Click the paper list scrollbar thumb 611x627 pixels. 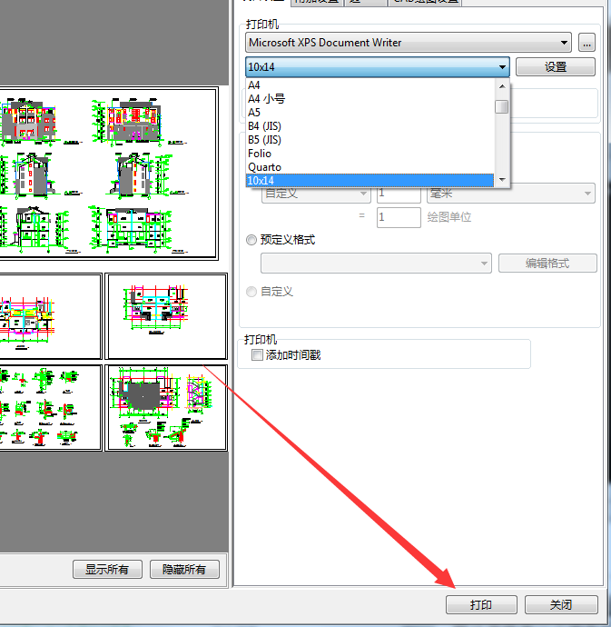point(501,106)
